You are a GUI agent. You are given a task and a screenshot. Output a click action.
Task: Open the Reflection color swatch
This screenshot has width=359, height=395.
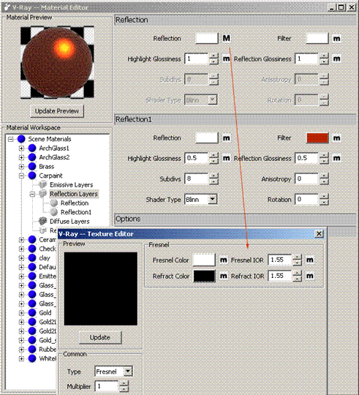point(206,38)
